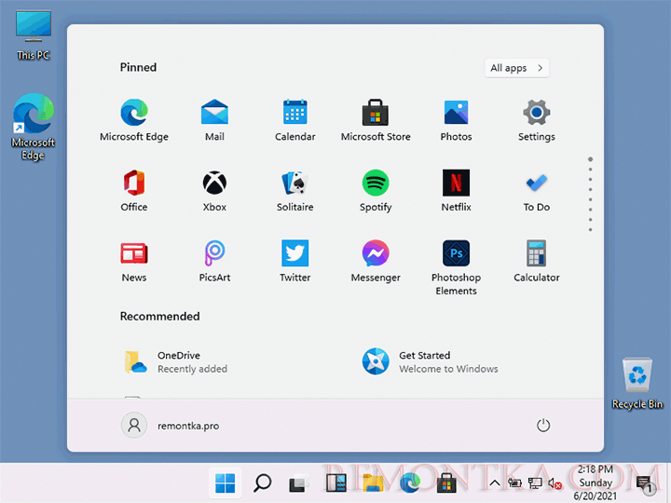The height and width of the screenshot is (503, 671).
Task: Open the News app
Action: (134, 262)
